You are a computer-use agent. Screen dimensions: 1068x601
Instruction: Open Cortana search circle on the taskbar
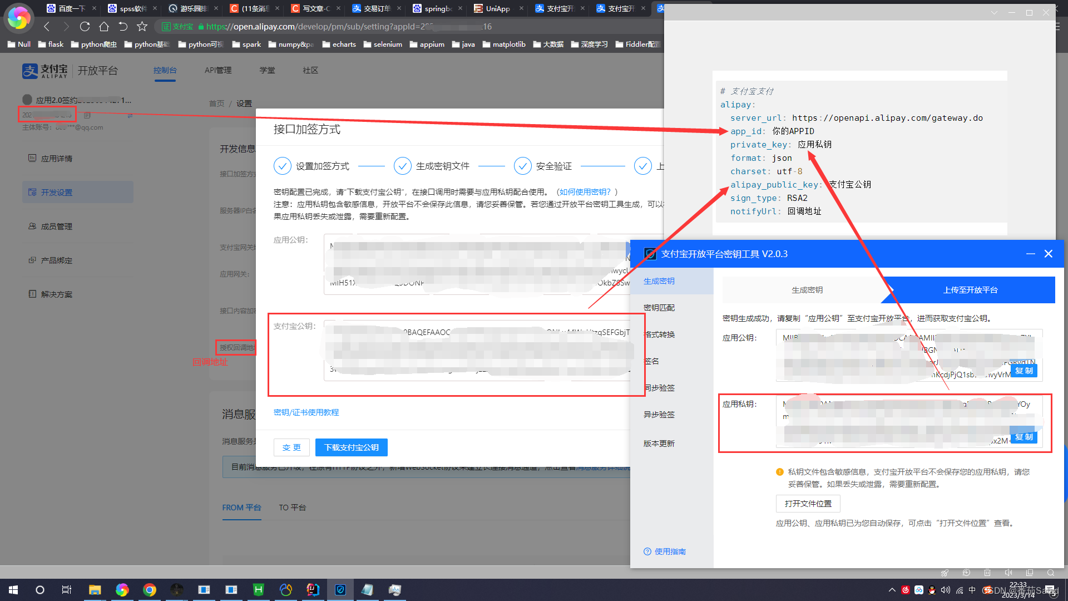[40, 590]
